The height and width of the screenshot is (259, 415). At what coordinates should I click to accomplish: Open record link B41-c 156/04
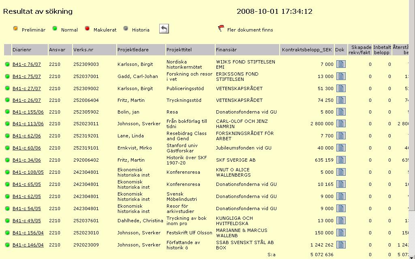28,233
